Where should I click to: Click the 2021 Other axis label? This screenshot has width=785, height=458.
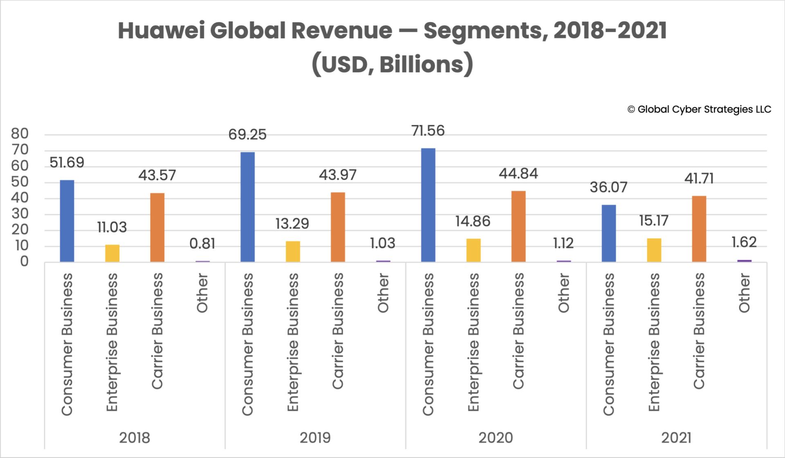coord(744,293)
